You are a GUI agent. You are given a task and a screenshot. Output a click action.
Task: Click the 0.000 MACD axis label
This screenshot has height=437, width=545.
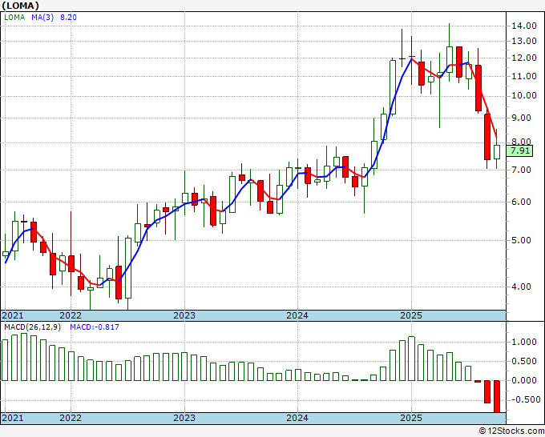[524, 380]
